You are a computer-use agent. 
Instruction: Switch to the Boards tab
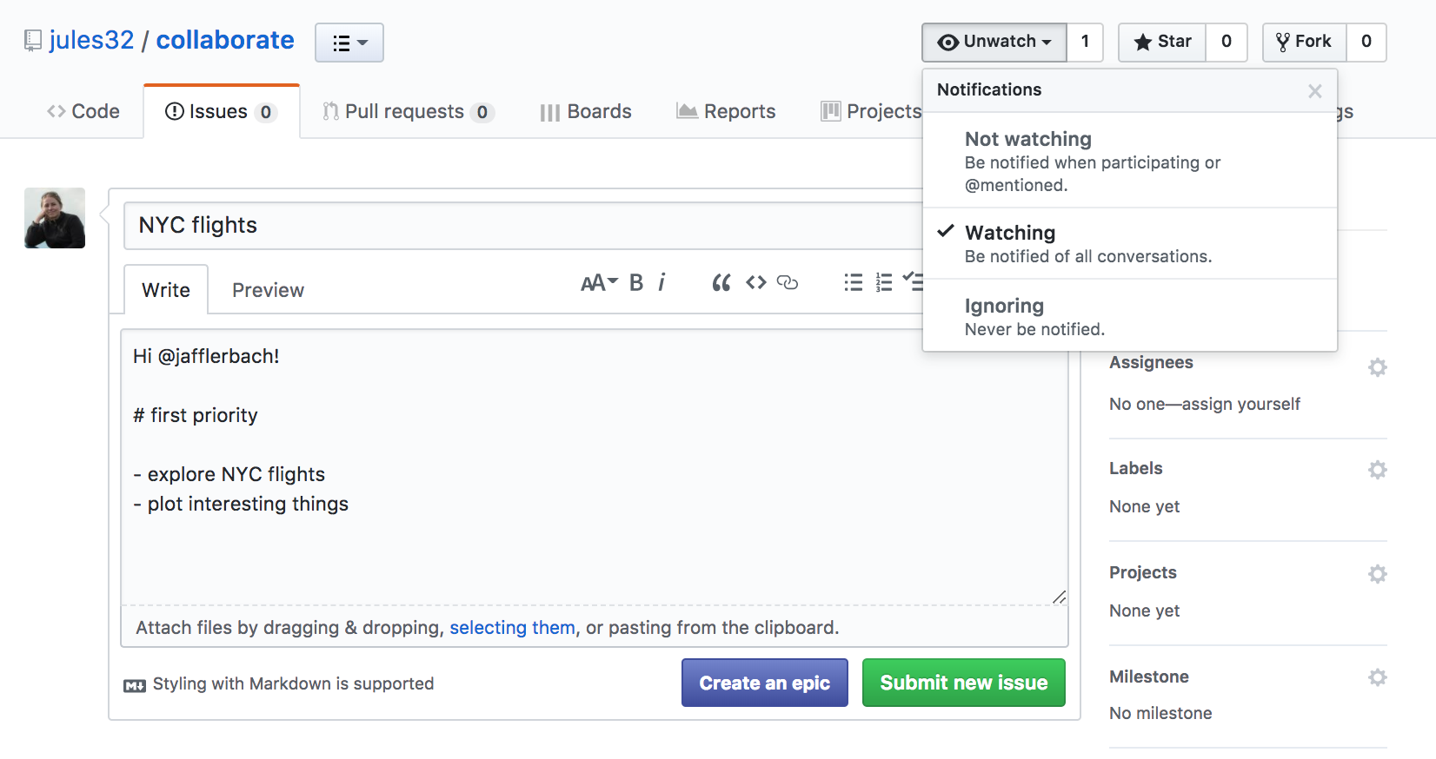(x=586, y=111)
